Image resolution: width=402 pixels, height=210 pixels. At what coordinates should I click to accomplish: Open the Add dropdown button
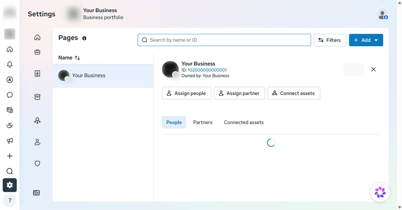pos(366,40)
